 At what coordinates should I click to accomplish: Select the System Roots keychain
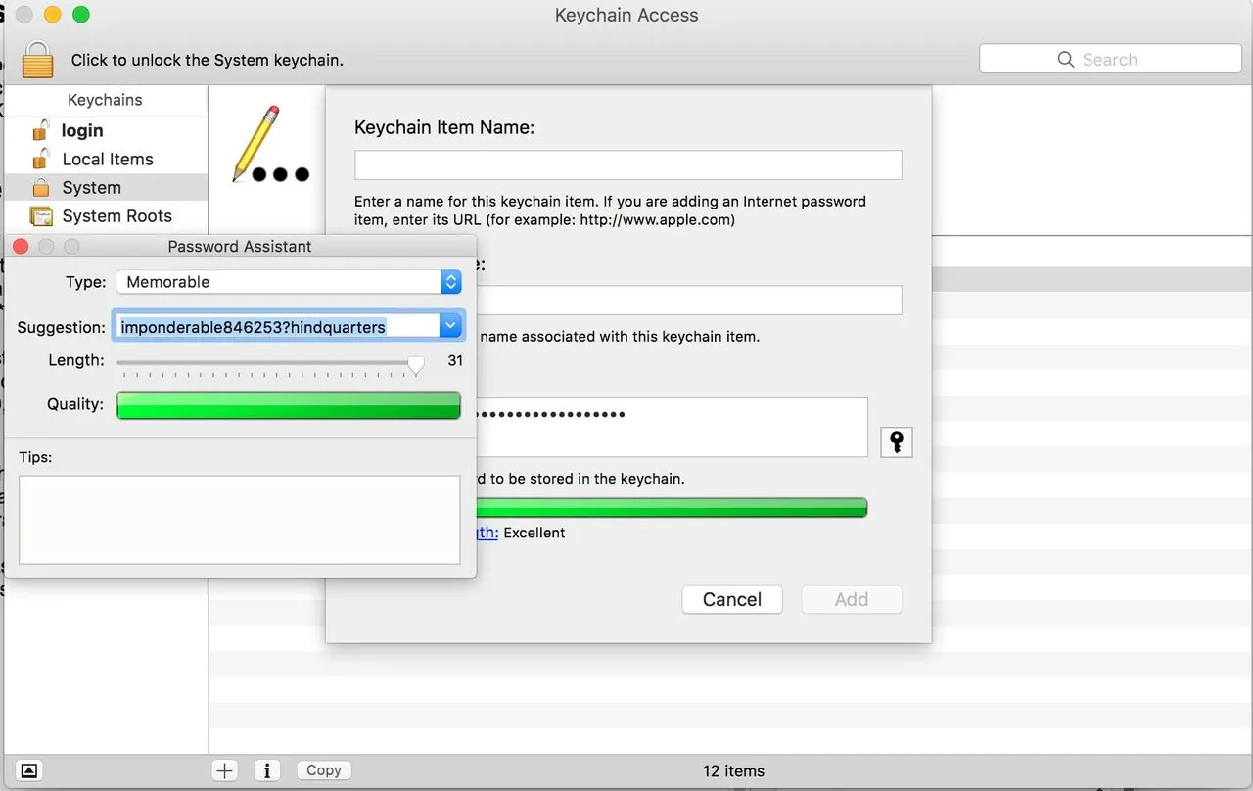pos(116,215)
